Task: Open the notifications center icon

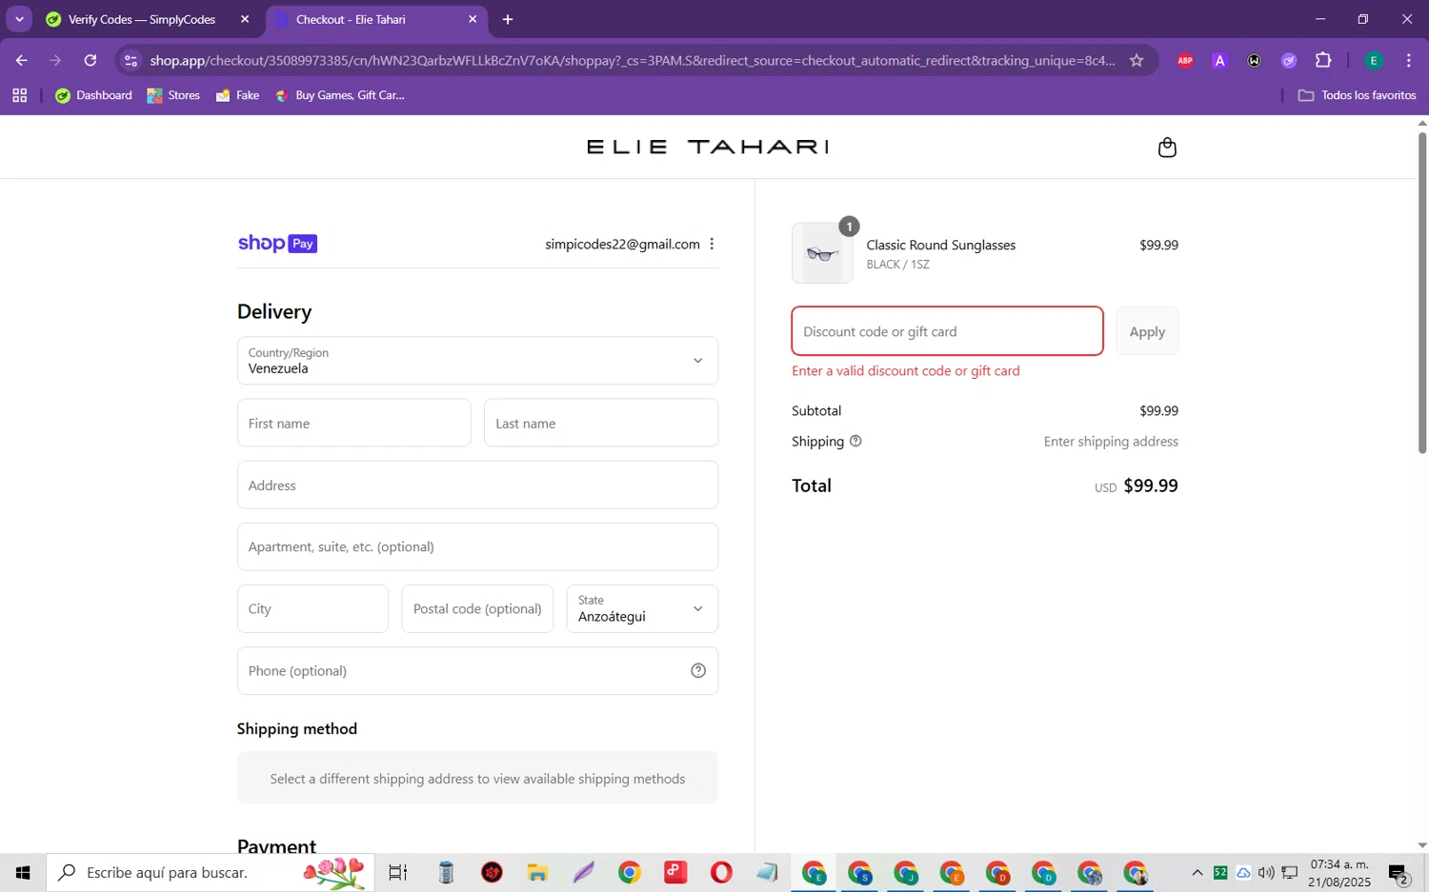Action: click(1399, 873)
